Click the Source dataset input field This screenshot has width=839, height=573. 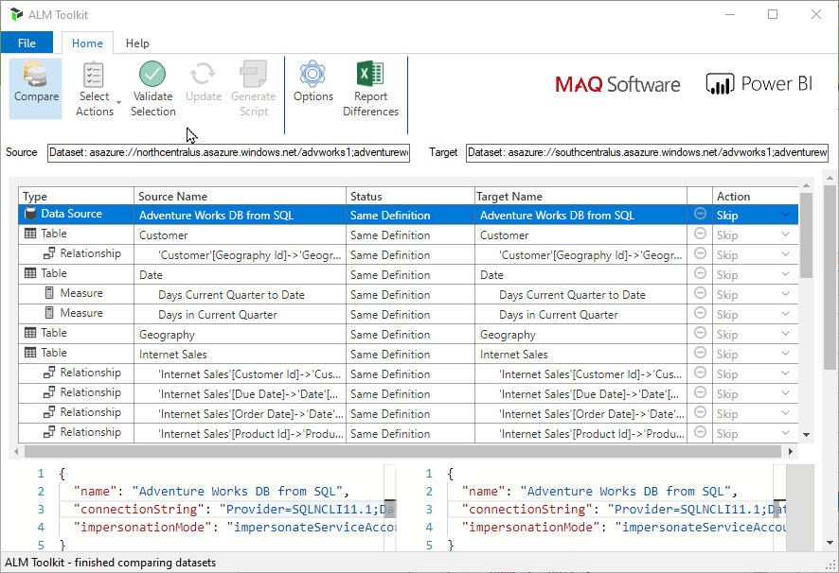(228, 153)
